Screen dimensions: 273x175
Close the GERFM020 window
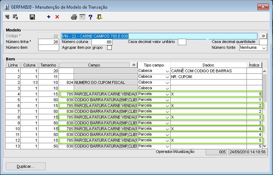tap(263, 7)
